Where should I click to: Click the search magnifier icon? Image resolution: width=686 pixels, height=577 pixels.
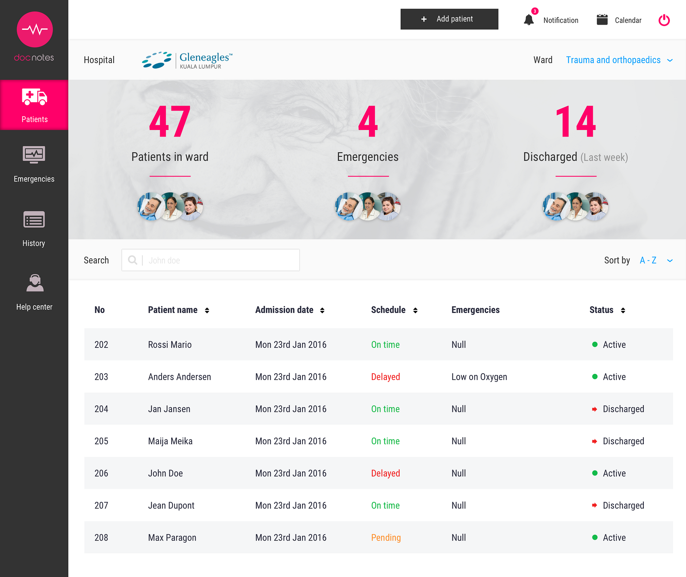click(x=132, y=260)
